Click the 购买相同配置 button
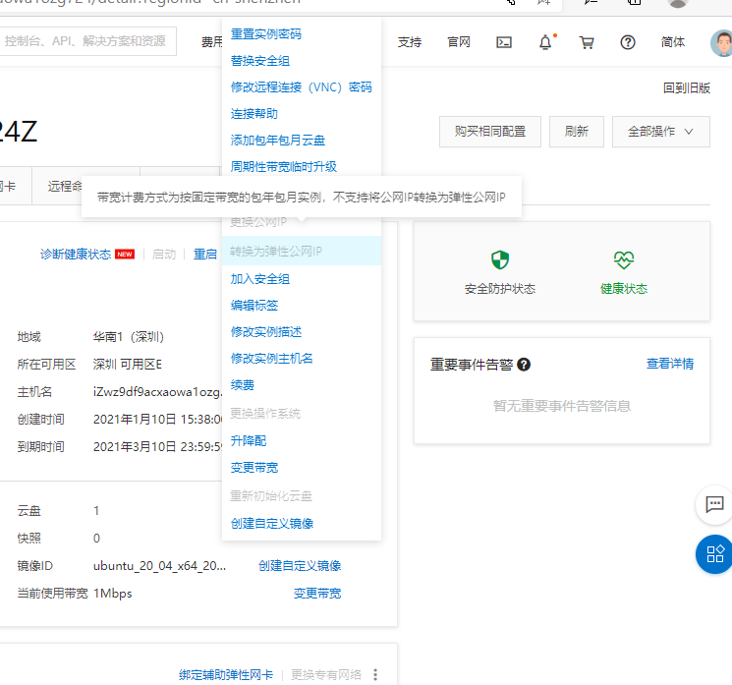This screenshot has width=732, height=685. point(489,131)
